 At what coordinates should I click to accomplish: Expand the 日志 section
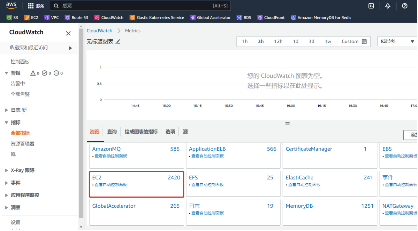pos(6,110)
